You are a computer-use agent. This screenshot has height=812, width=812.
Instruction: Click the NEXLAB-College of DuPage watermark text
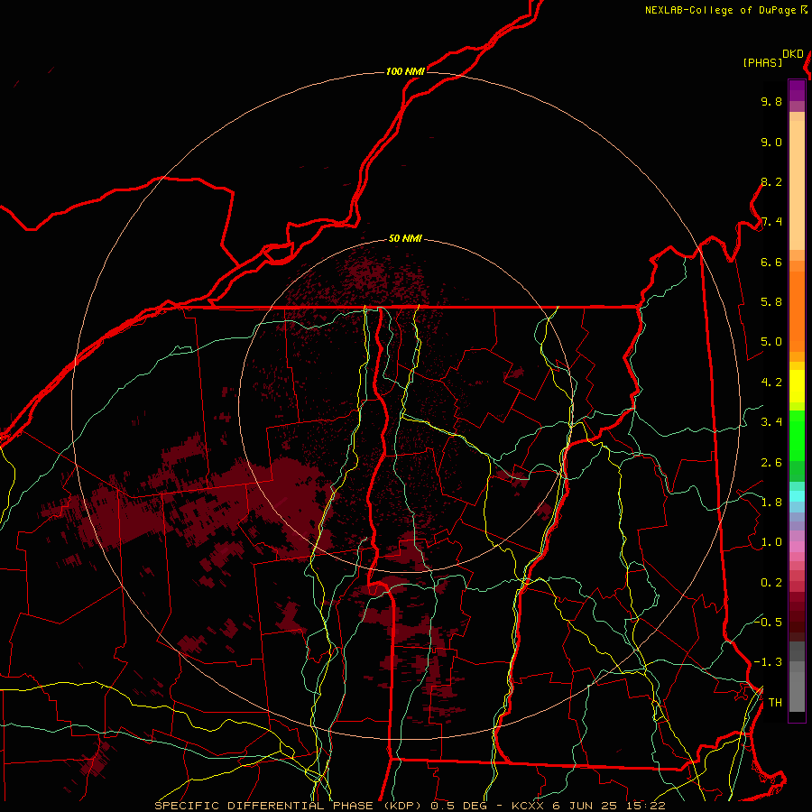tap(721, 10)
